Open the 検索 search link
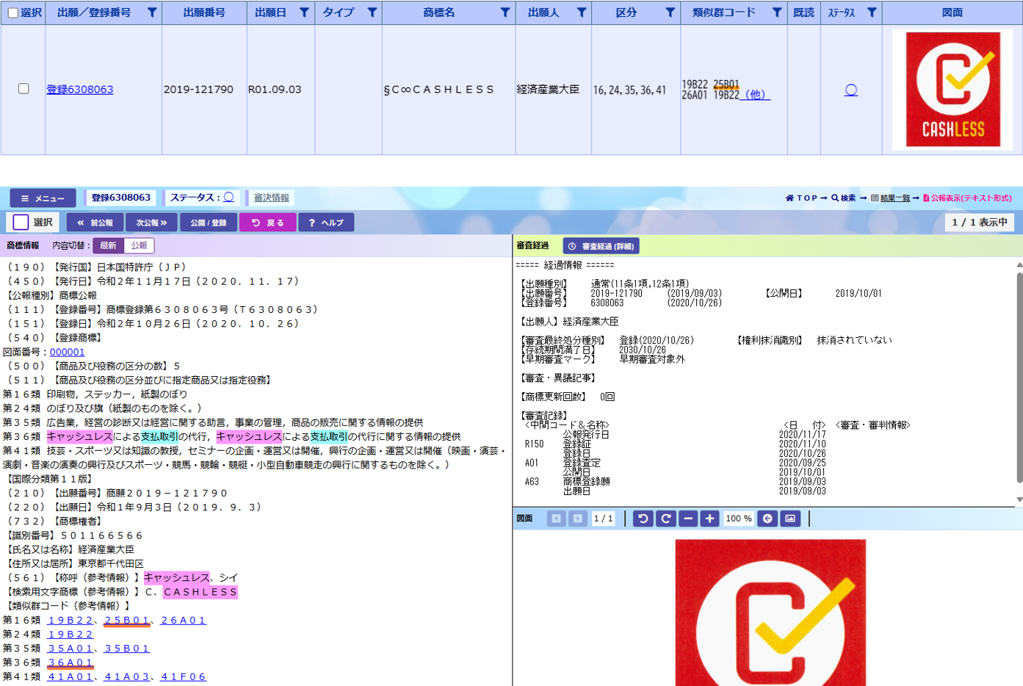The image size is (1023, 686). (x=843, y=198)
